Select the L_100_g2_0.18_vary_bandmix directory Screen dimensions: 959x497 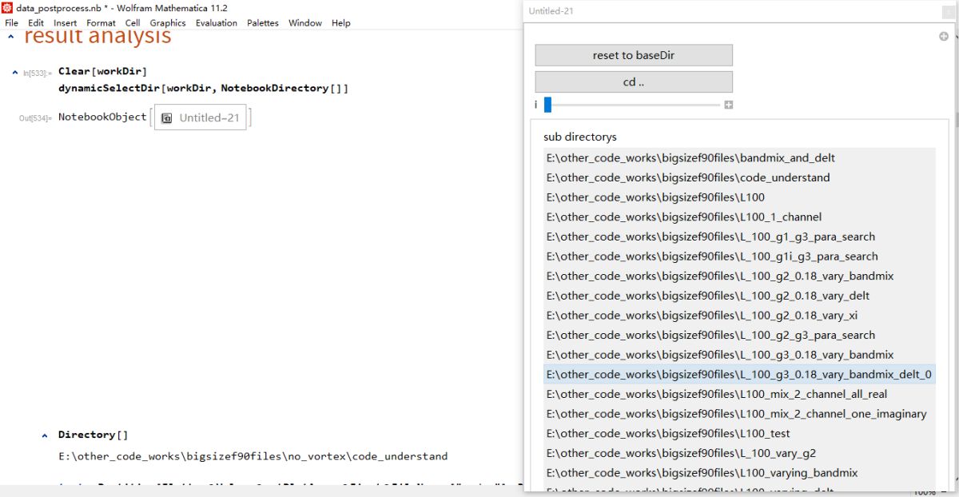click(x=739, y=276)
